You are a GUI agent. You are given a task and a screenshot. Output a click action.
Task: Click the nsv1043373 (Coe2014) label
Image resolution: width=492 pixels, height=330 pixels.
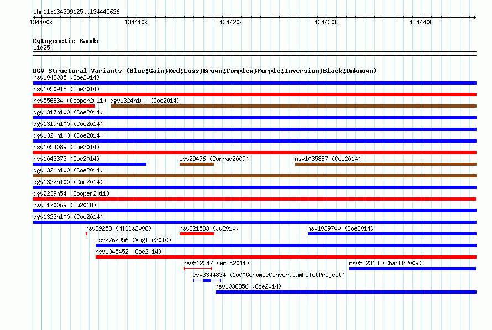[66, 159]
